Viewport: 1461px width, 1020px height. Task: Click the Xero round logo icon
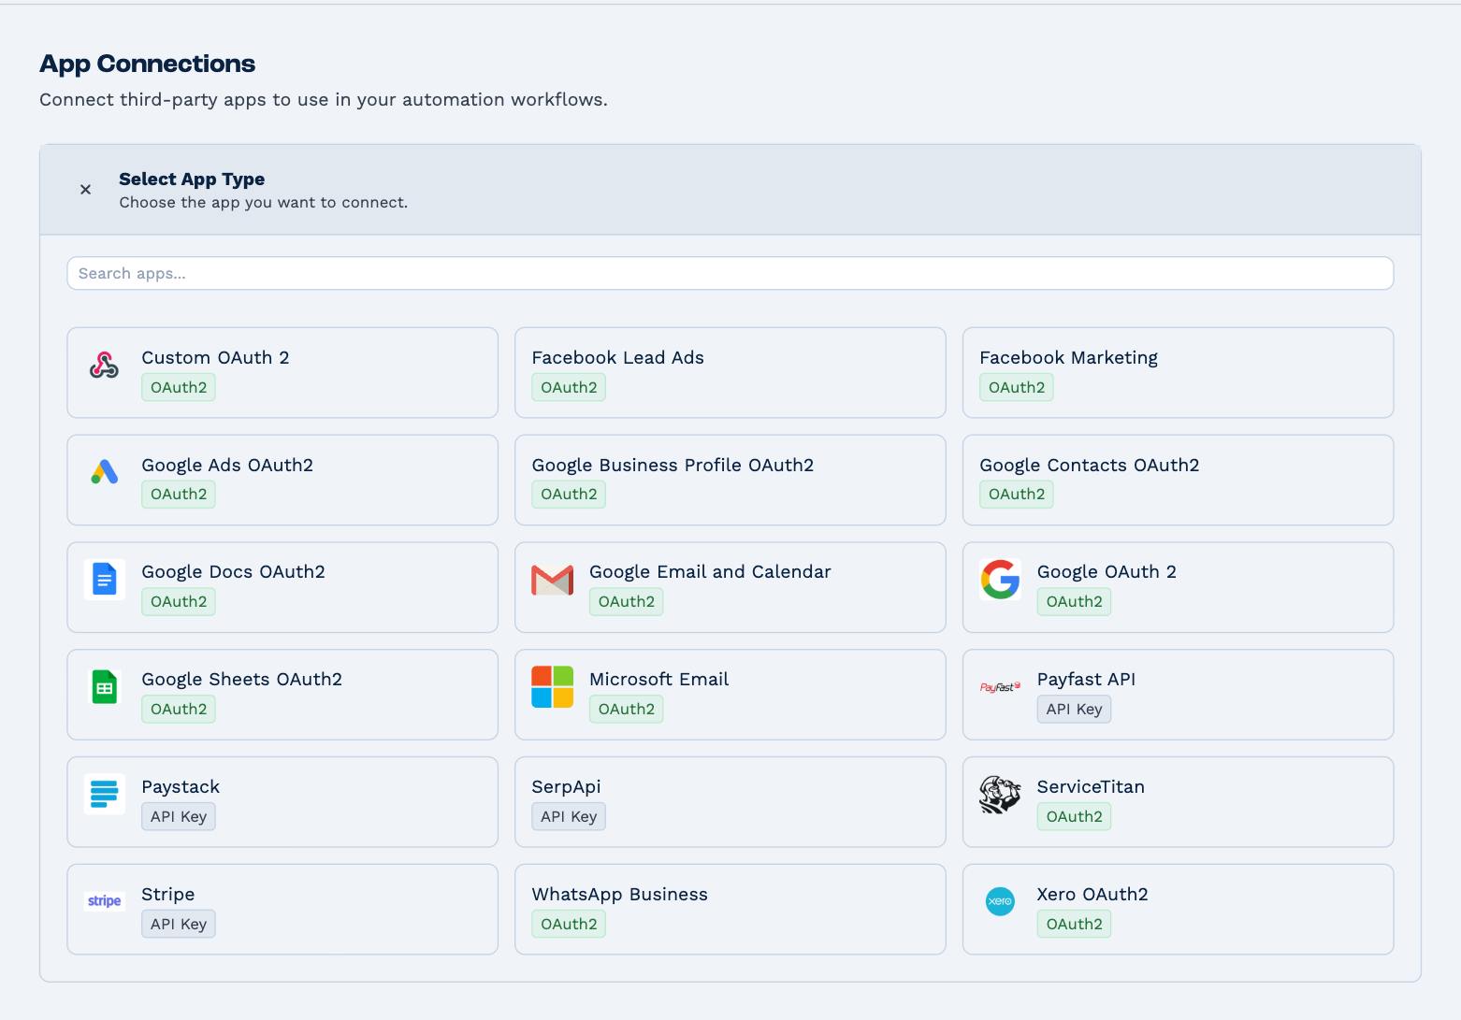[x=1000, y=901]
